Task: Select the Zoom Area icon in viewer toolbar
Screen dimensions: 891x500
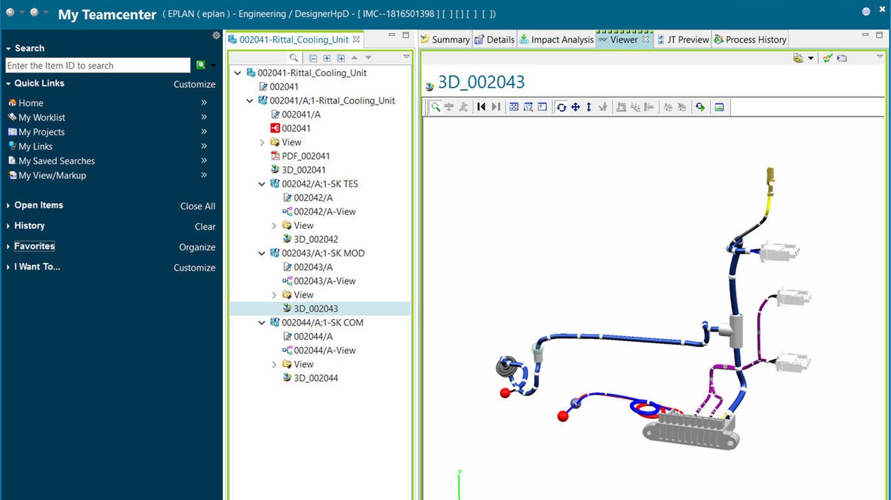Action: [528, 107]
